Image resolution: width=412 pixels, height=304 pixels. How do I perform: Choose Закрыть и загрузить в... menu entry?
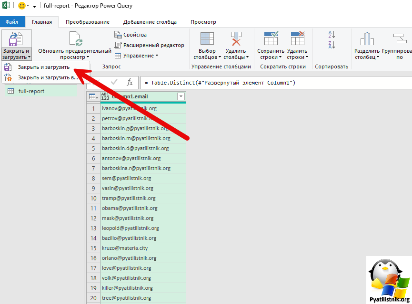(48, 77)
